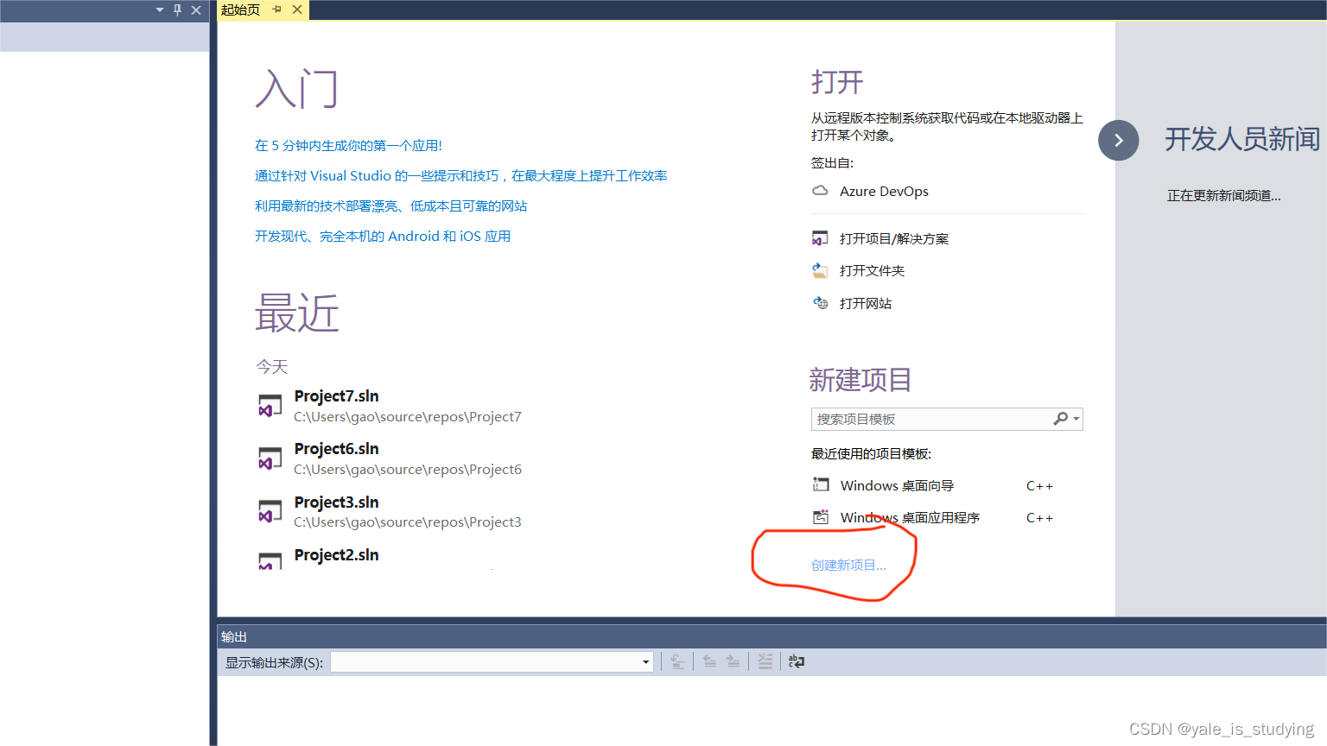Image resolution: width=1327 pixels, height=746 pixels.
Task: Click the 开发人员新闻 heading
Action: (1242, 139)
